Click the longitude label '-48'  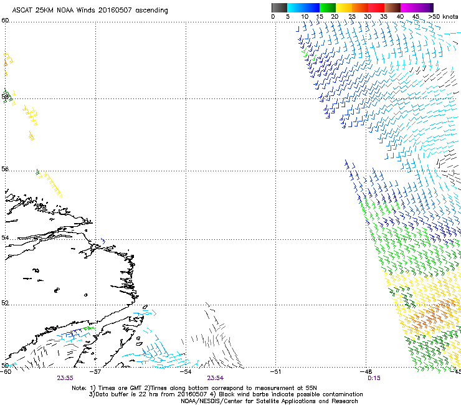[x=366, y=372]
